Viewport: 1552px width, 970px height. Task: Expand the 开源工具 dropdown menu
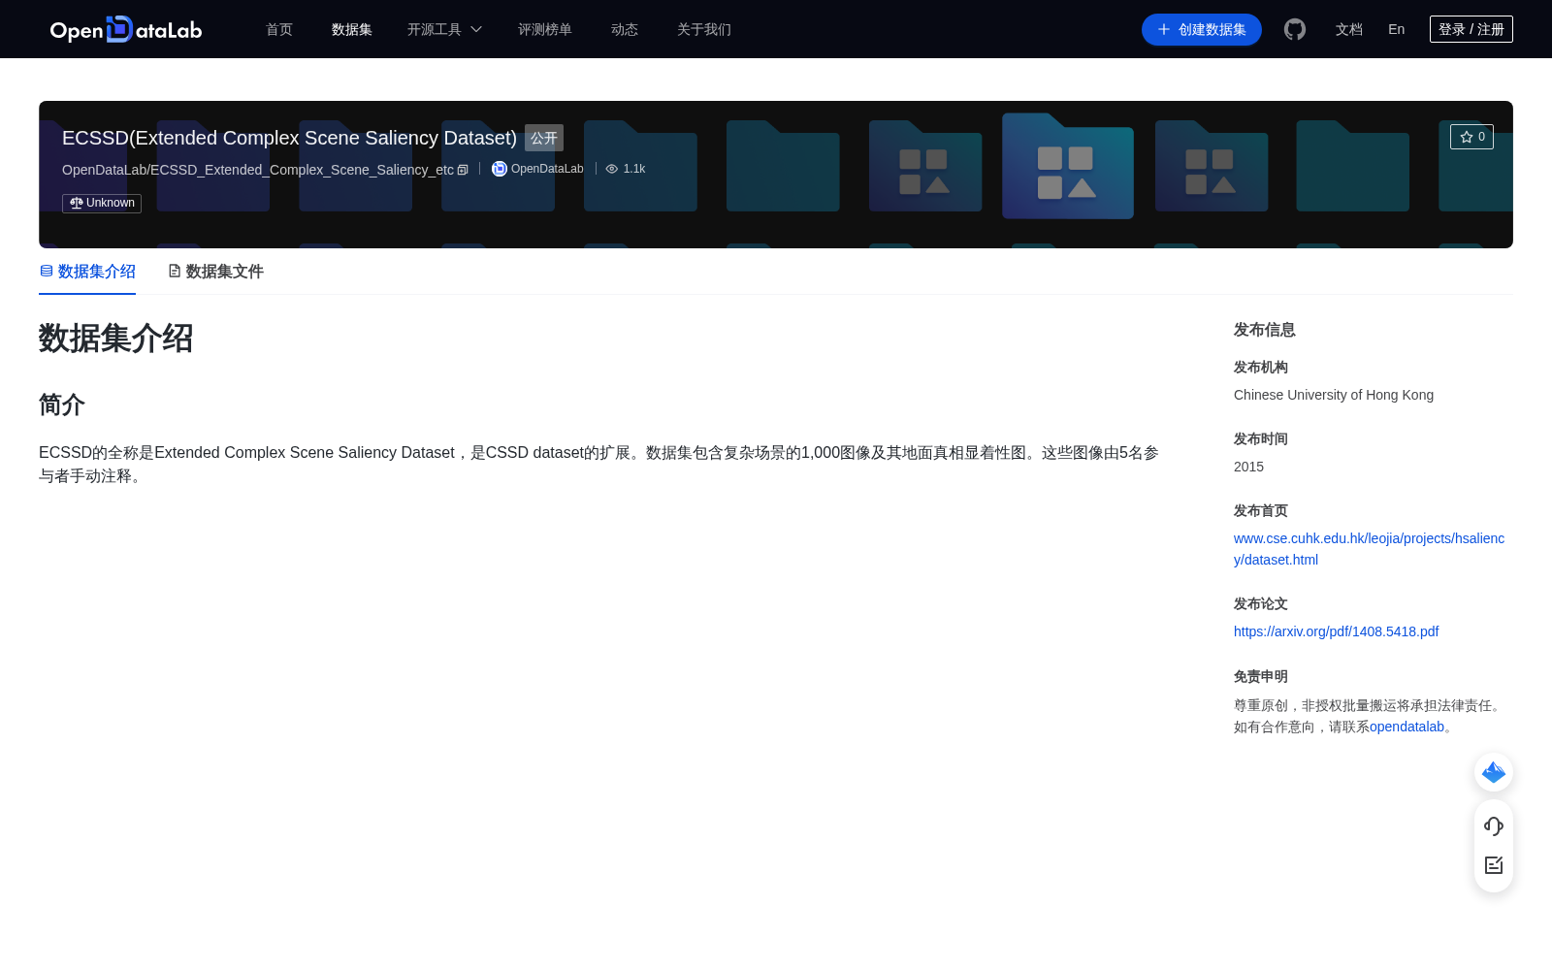pos(444,29)
